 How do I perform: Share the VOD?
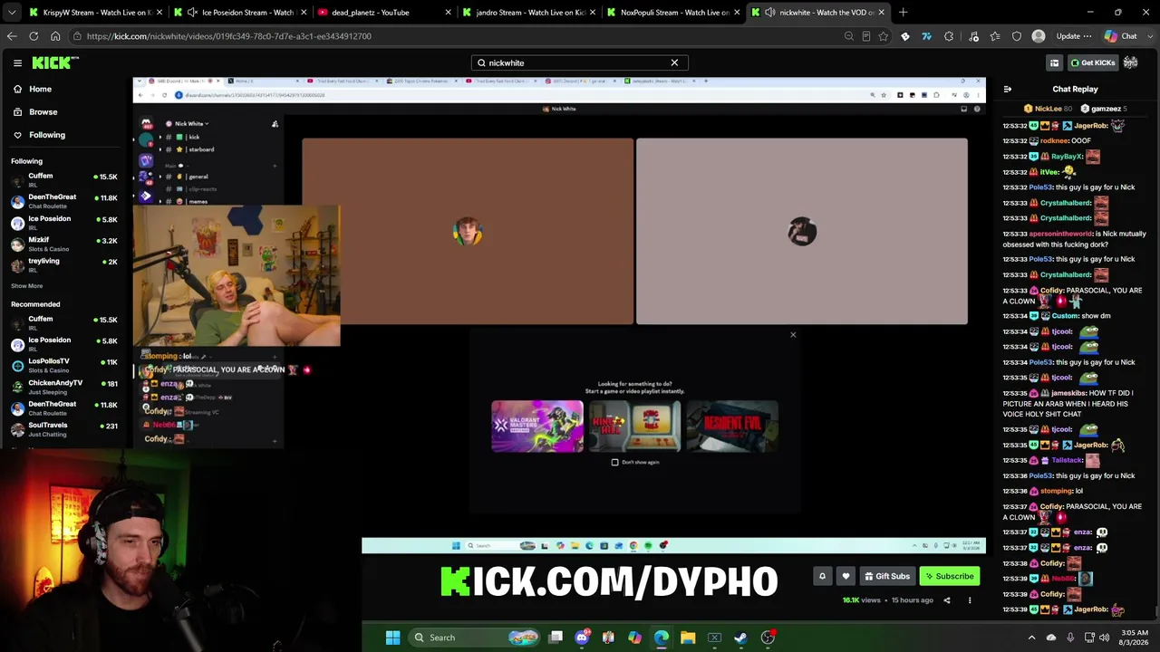[947, 599]
